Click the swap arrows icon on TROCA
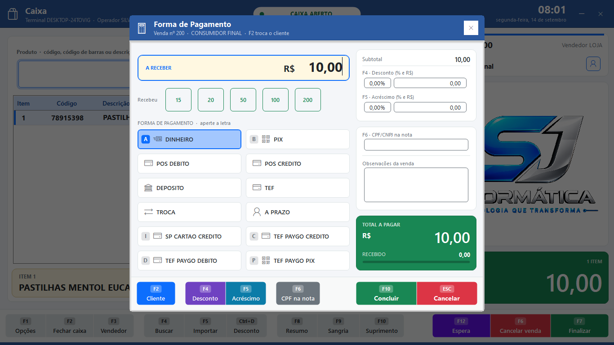 148,212
